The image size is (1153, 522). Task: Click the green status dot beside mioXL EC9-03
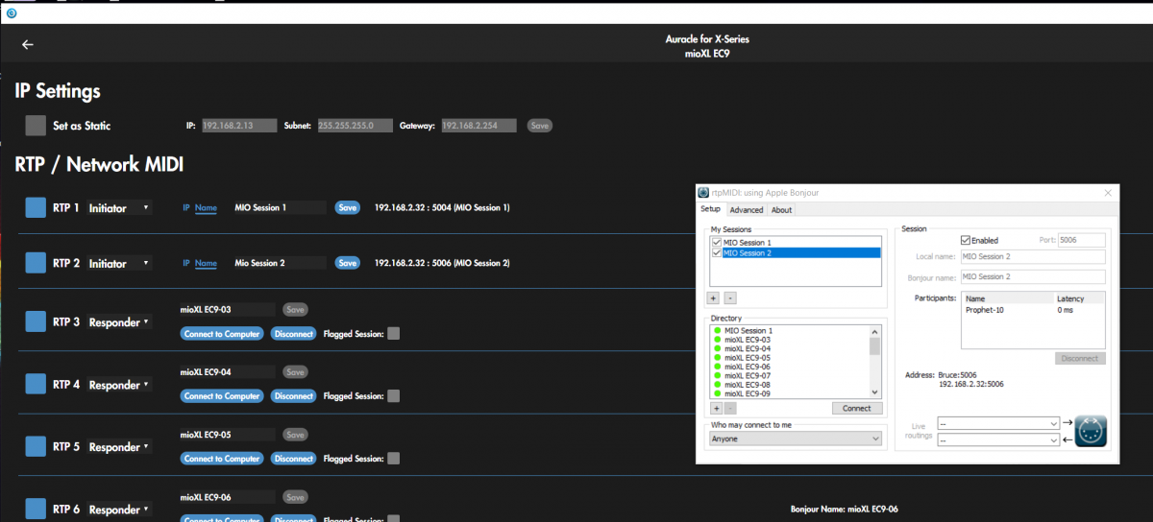(718, 340)
